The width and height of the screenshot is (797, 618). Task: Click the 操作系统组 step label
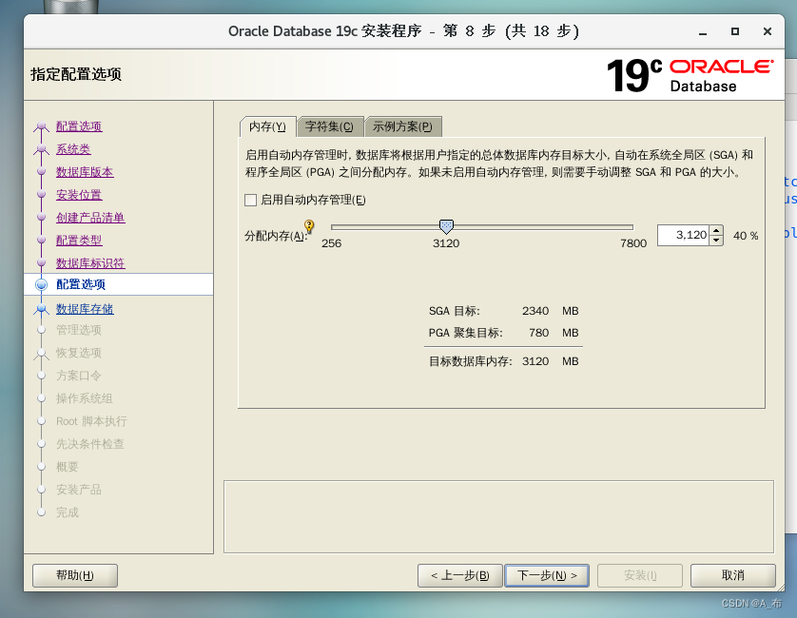85,398
